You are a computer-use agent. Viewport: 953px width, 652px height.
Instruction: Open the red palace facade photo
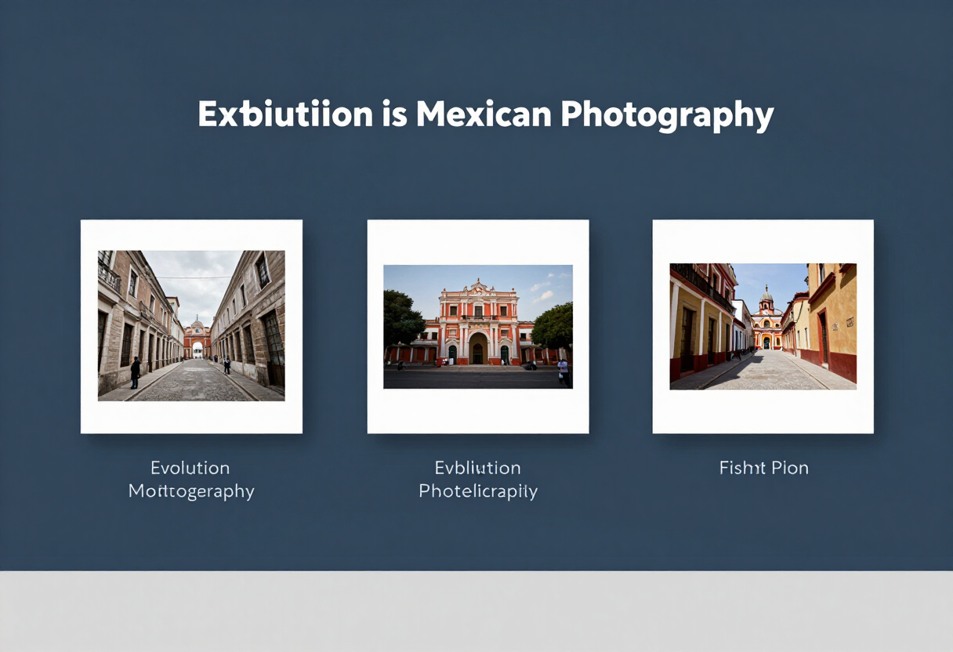coord(478,326)
